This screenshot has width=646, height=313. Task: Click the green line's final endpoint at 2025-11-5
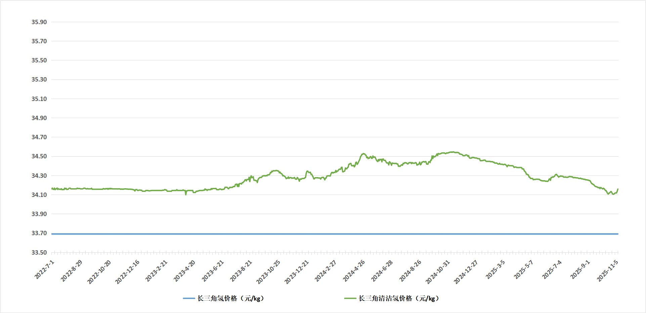618,190
